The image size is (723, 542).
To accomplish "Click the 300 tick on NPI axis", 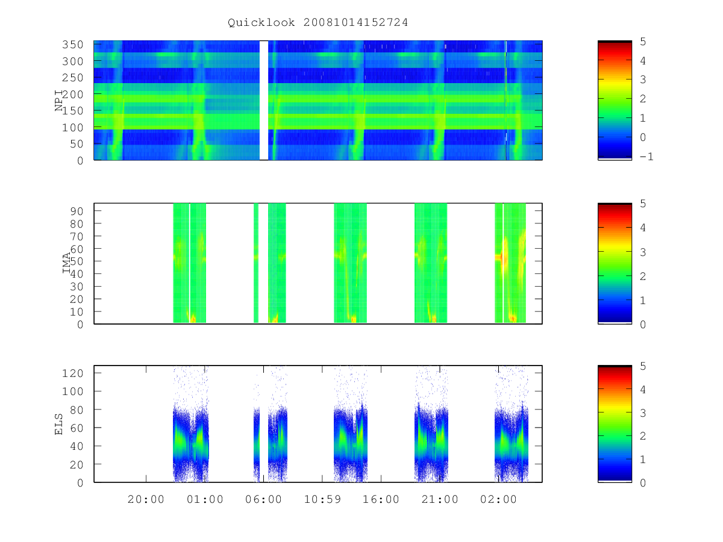I will click(x=74, y=61).
